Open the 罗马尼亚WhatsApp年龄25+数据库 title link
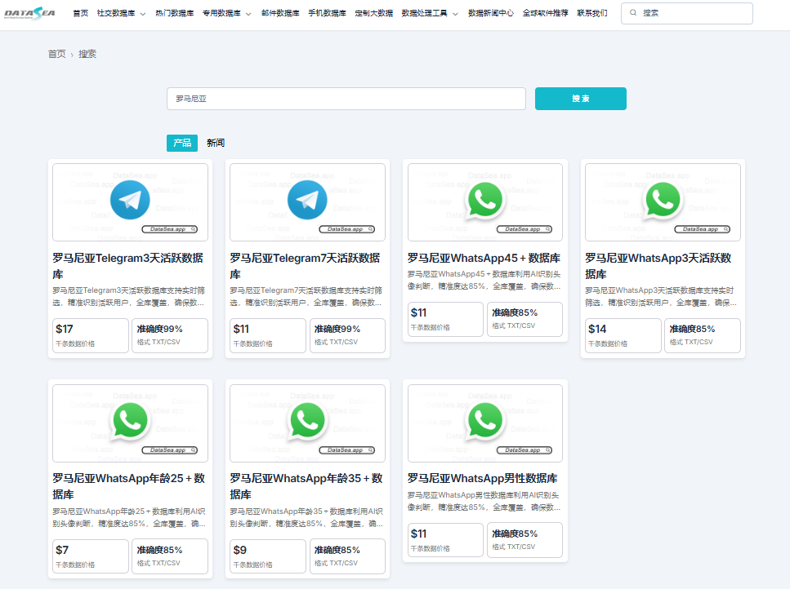Screen dimensions: 790x589 point(129,486)
